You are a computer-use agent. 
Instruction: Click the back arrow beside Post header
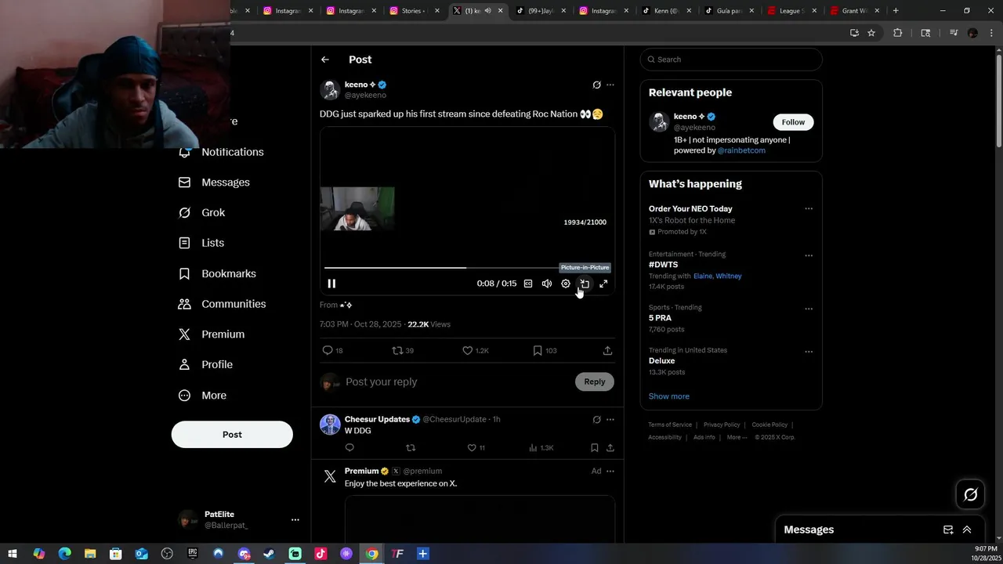pos(325,60)
